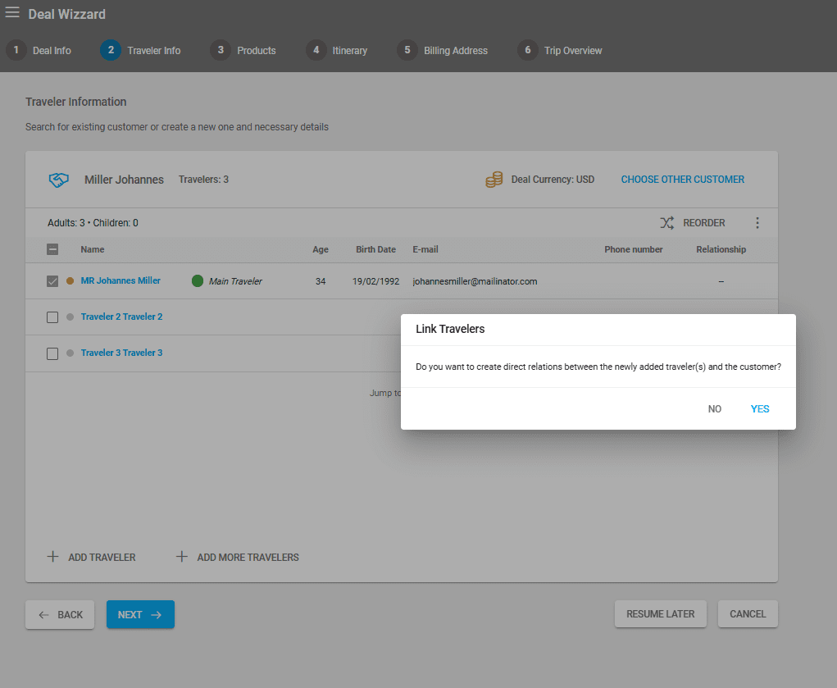Click the CHOOSE OTHER CUSTOMER link
This screenshot has width=837, height=688.
(682, 180)
